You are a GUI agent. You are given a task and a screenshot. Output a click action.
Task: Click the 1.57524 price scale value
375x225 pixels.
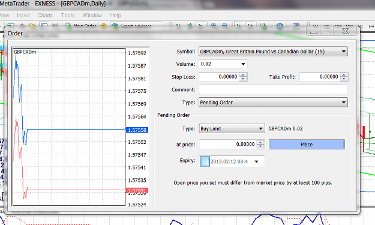pyautogui.click(x=137, y=205)
